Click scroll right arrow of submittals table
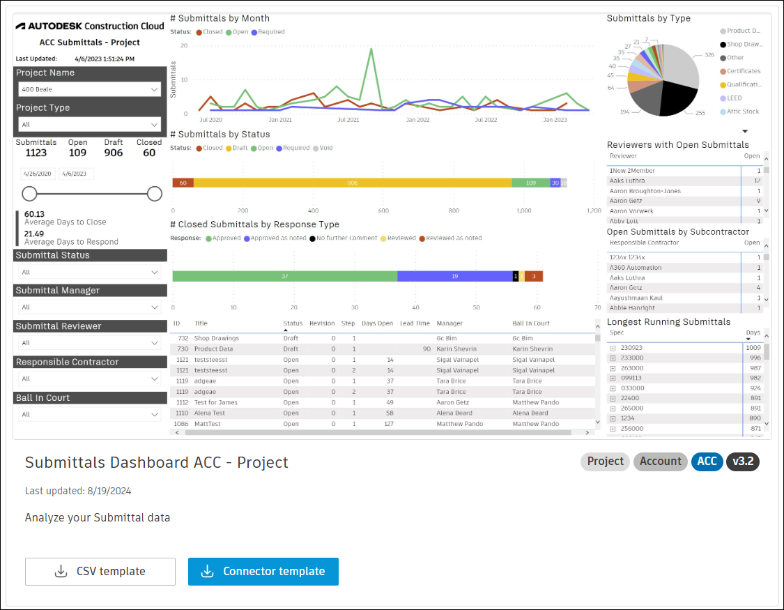The image size is (784, 610). [x=587, y=432]
